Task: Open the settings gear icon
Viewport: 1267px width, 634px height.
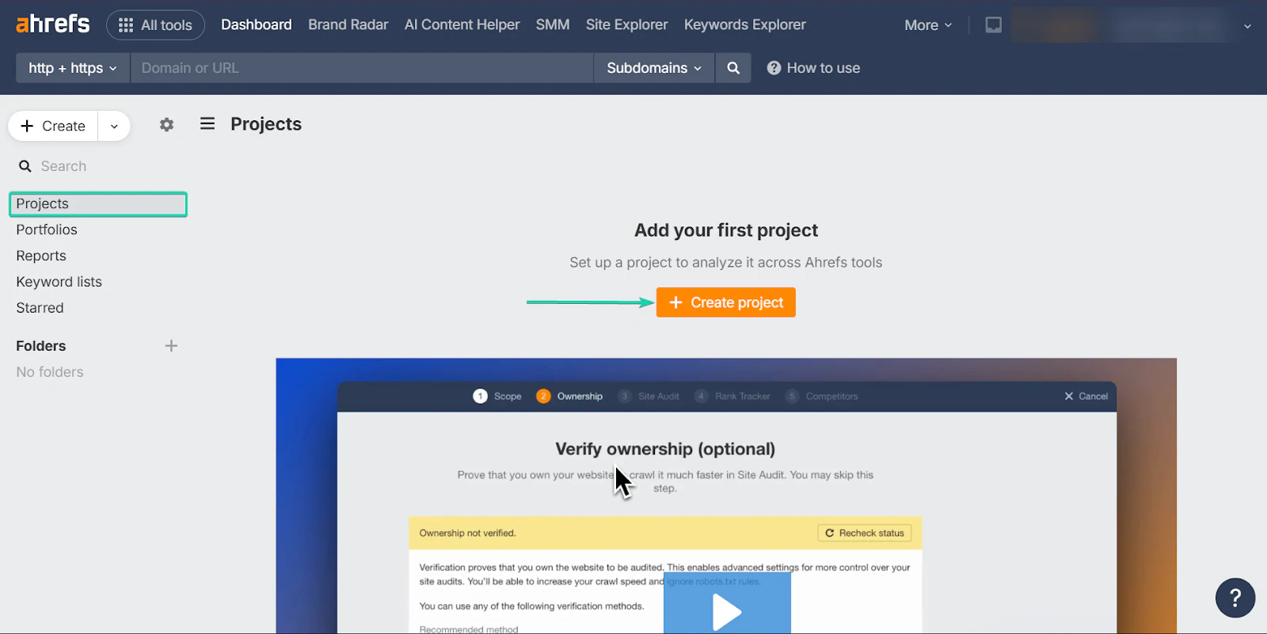Action: click(166, 124)
